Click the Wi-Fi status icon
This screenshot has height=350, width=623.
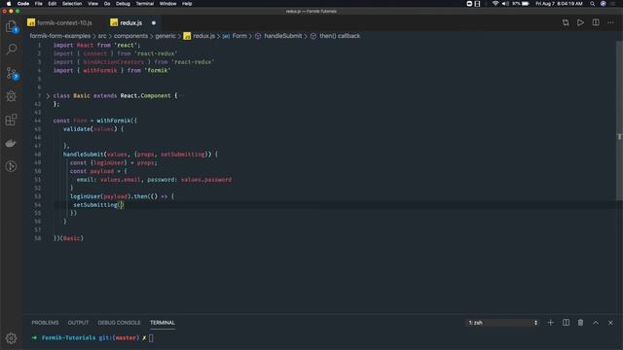pos(495,4)
